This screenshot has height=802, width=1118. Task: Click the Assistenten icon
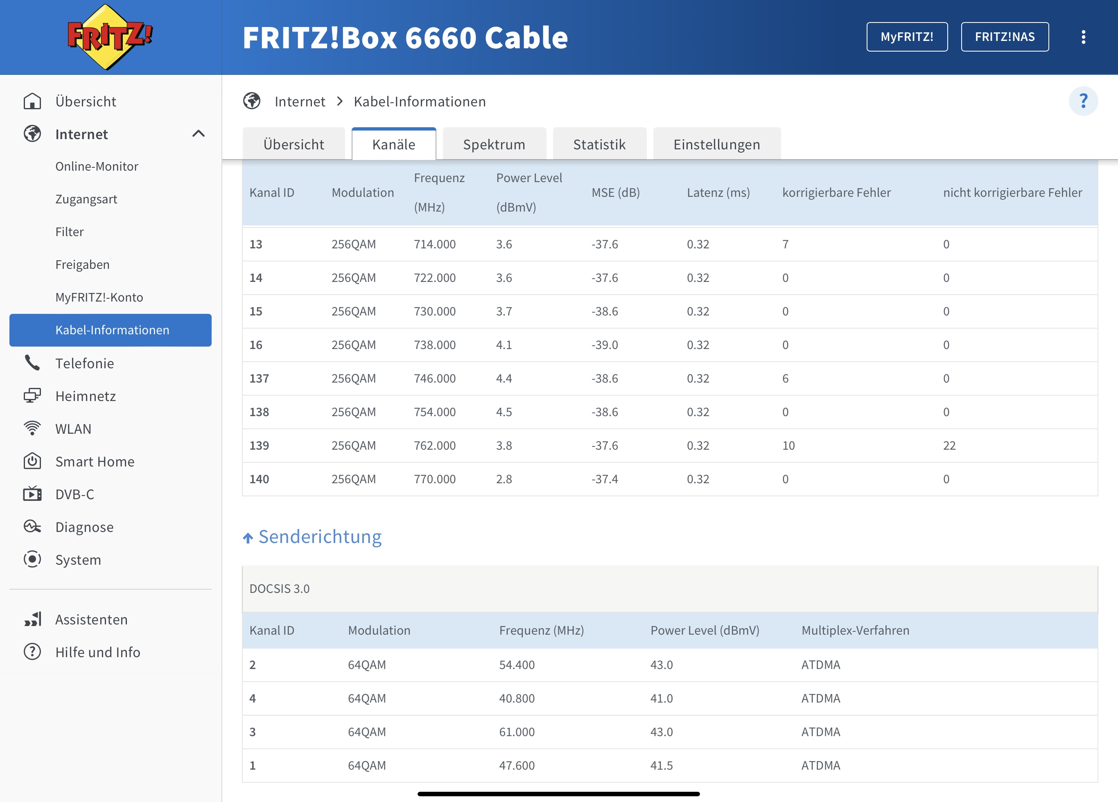coord(32,619)
